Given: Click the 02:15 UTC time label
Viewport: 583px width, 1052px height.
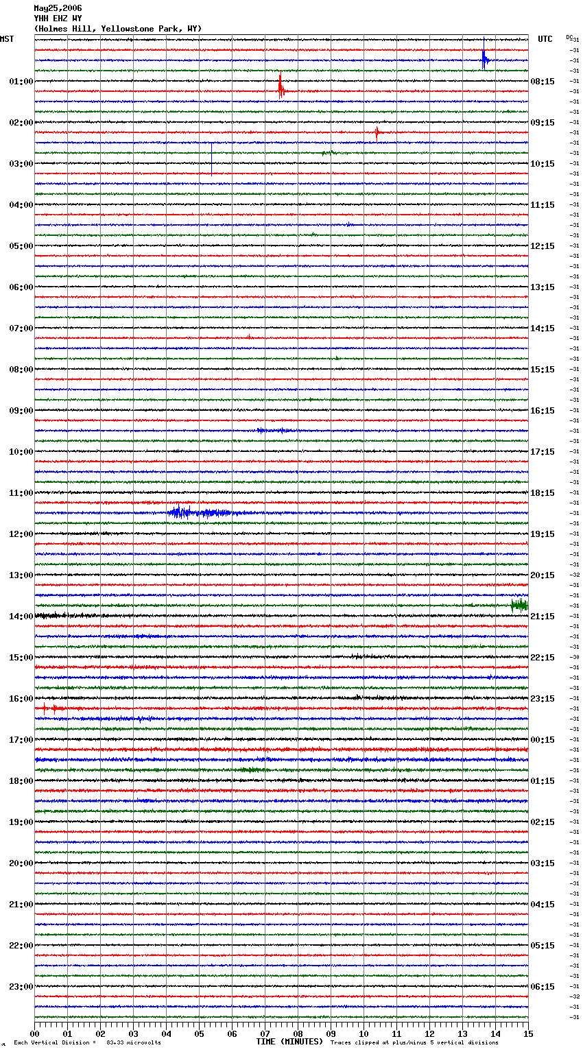Looking at the screenshot, I should (543, 822).
